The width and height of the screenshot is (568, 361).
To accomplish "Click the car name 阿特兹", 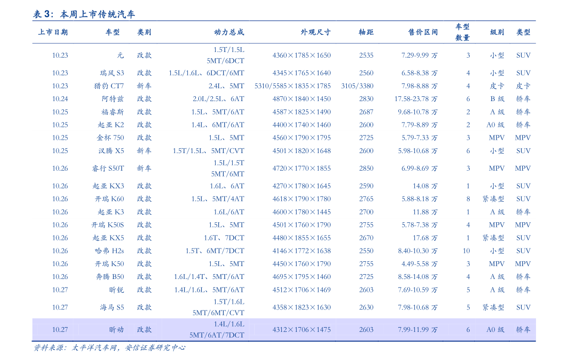I will [113, 99].
